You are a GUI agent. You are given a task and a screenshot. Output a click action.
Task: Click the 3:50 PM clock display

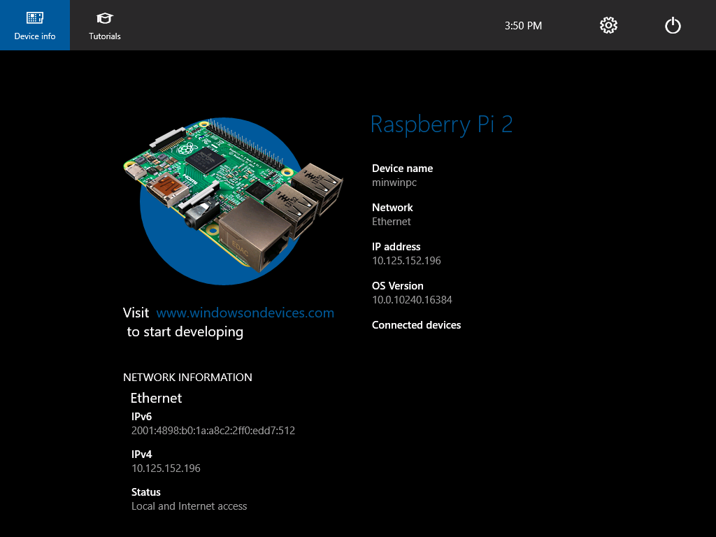click(523, 25)
